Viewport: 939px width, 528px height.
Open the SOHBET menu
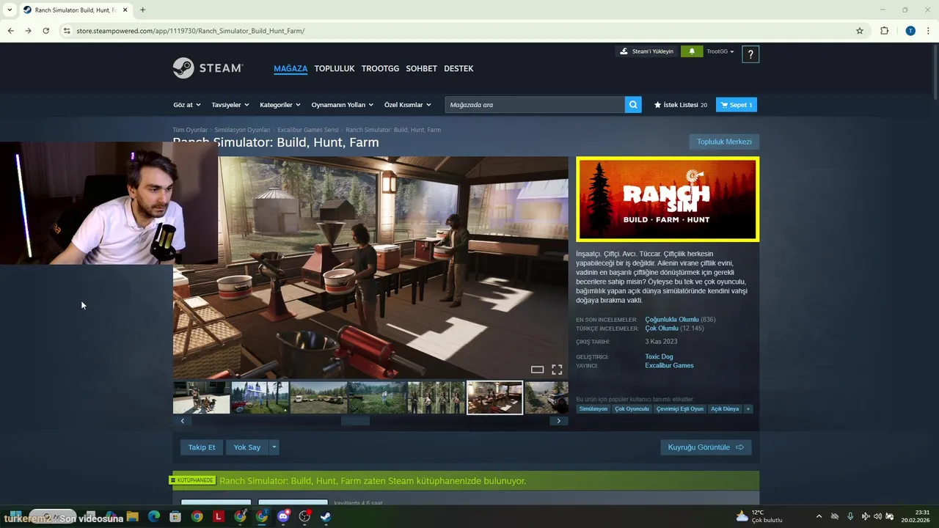coord(422,68)
